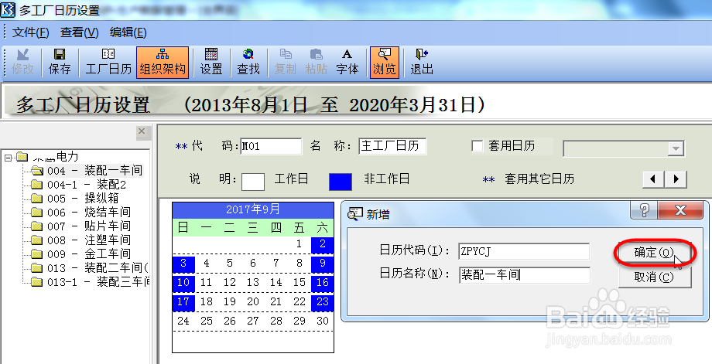Viewport: 712px width, 364px height.
Task: Click blue calendar day 3
Action: point(183,264)
